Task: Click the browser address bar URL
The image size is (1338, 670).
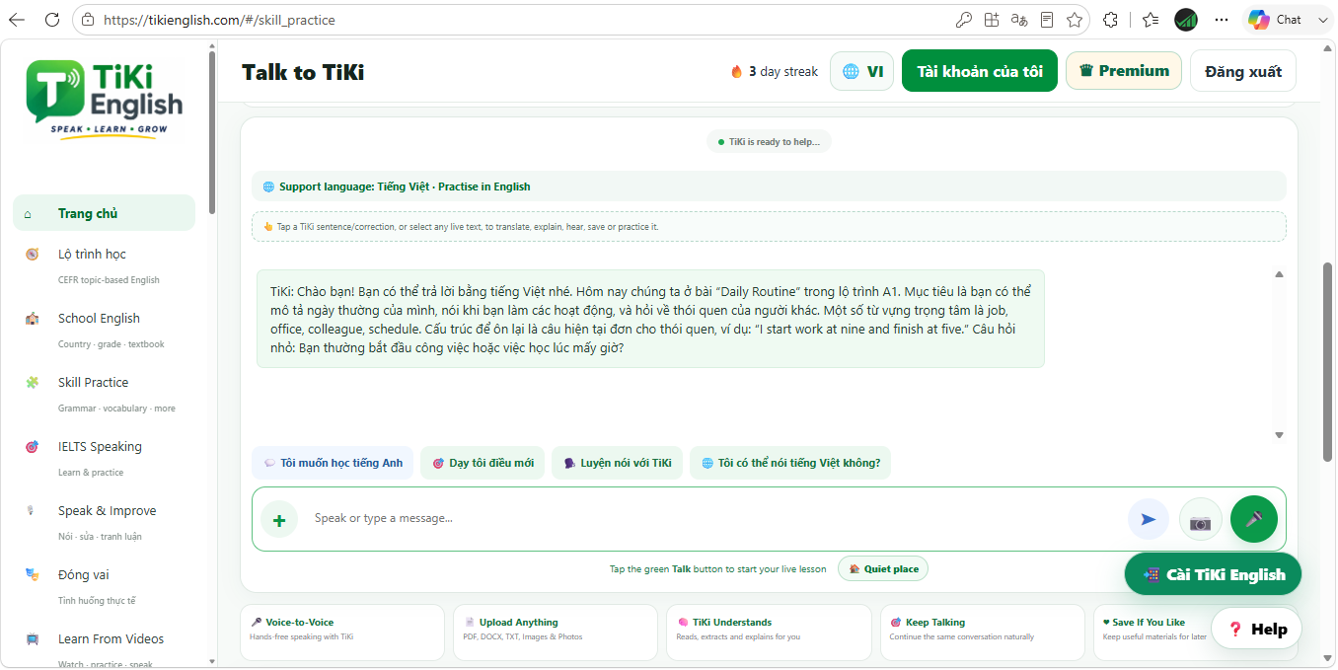Action: [218, 20]
